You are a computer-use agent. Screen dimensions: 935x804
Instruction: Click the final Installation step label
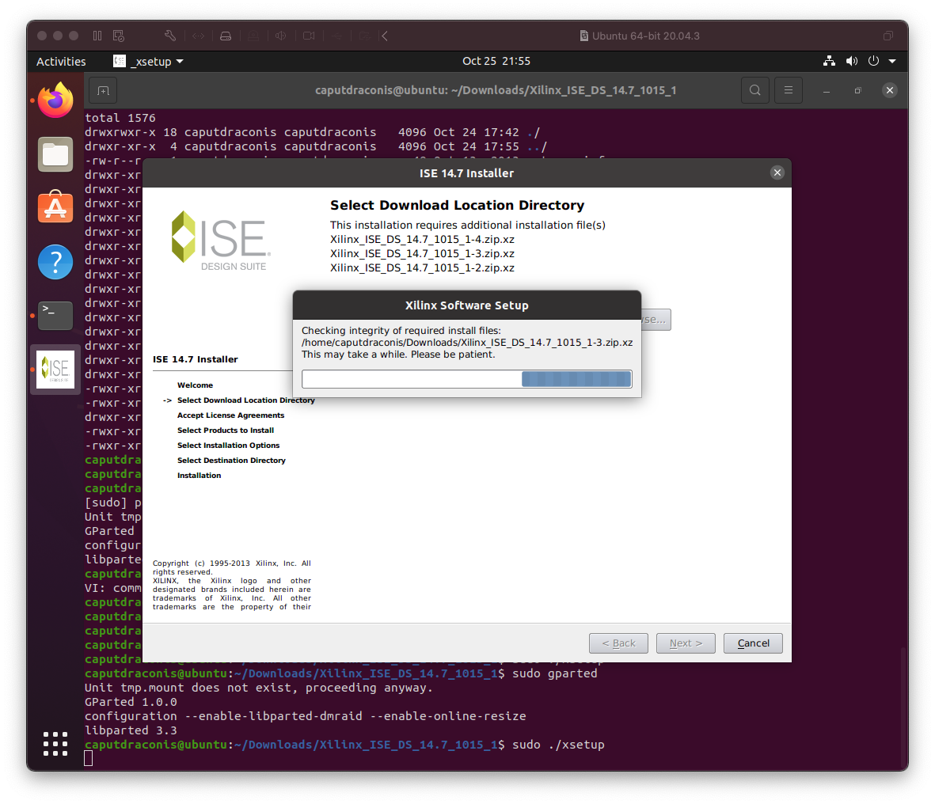click(200, 476)
